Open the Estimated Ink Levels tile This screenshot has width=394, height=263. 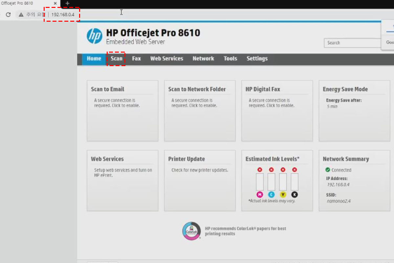(x=277, y=180)
